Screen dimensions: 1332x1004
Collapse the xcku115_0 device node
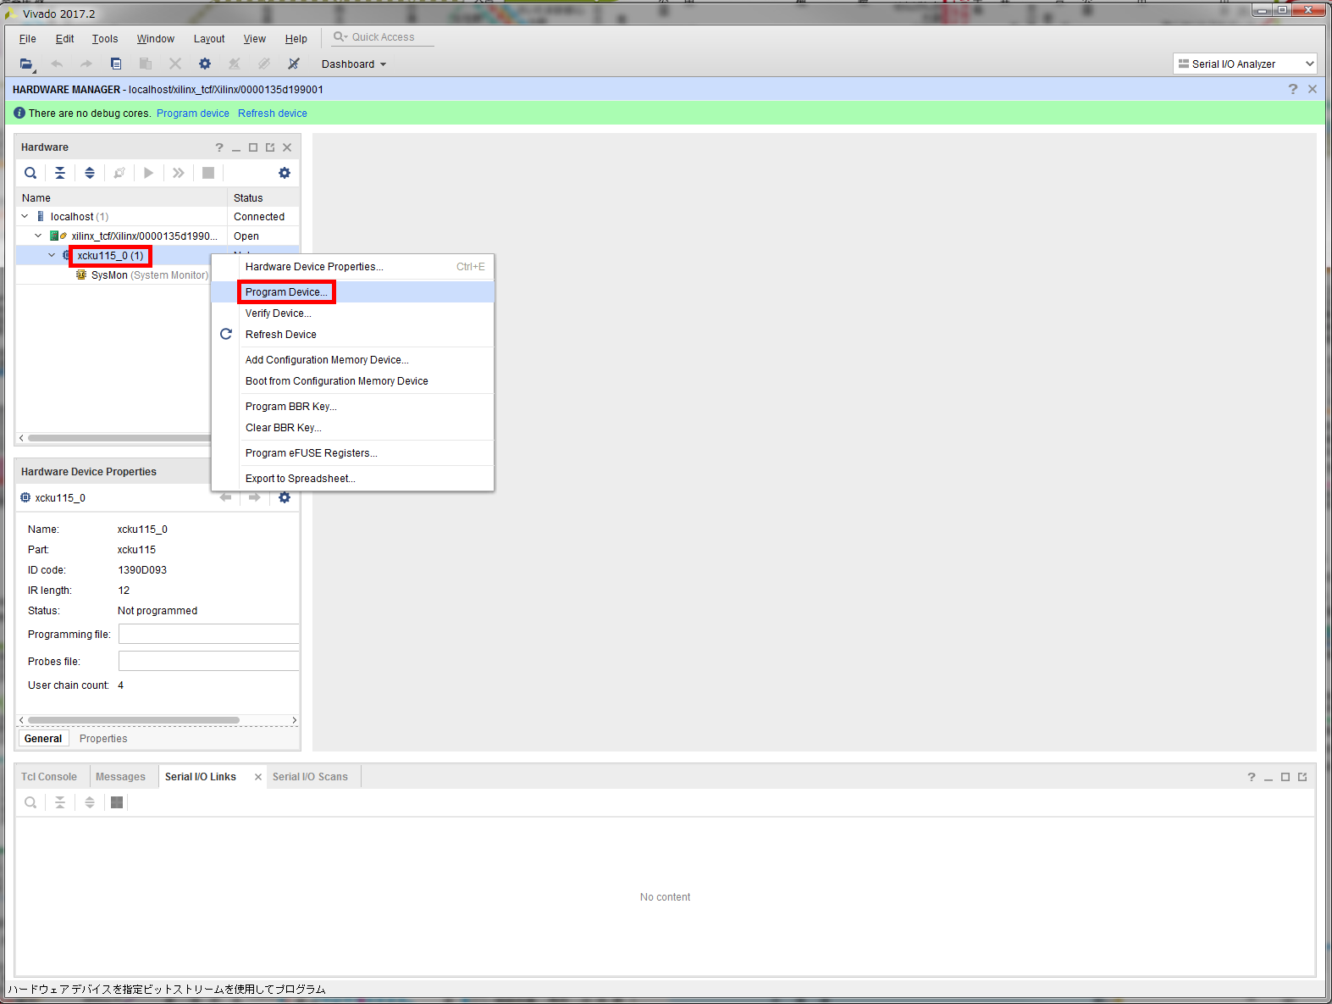(53, 255)
